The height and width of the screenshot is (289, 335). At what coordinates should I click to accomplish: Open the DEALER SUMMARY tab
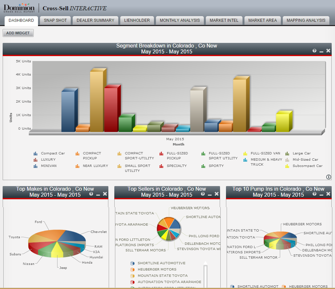(x=95, y=20)
